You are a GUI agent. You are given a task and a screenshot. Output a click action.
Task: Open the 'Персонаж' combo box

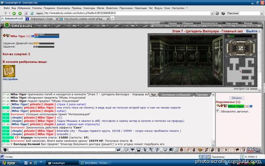[x=251, y=13]
